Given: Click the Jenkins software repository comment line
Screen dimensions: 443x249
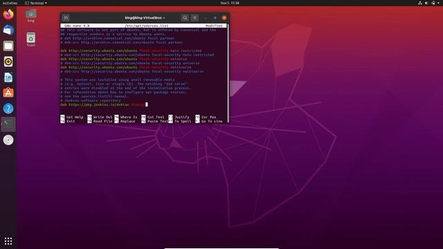Looking at the screenshot, I should [x=91, y=100].
